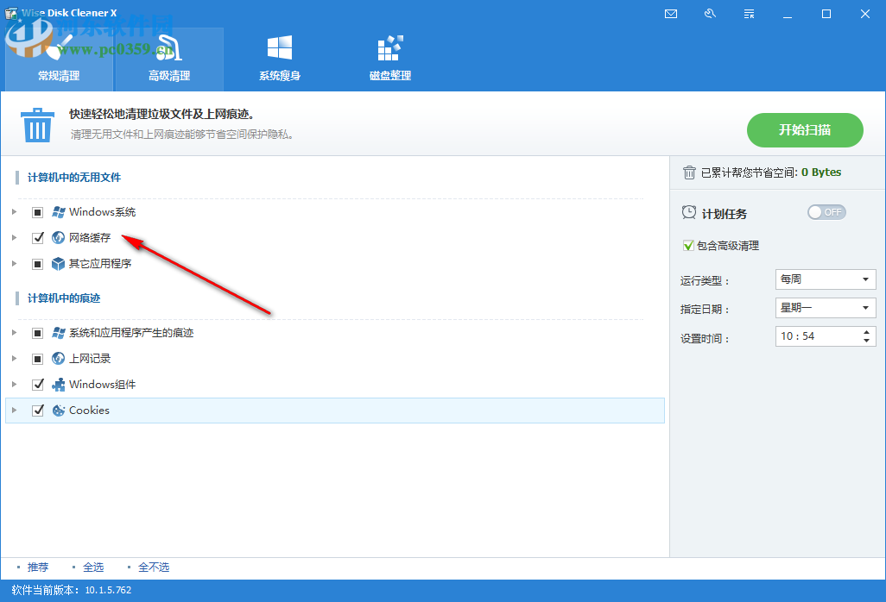Expand the Cookies tree node
886x602 pixels.
pyautogui.click(x=14, y=411)
